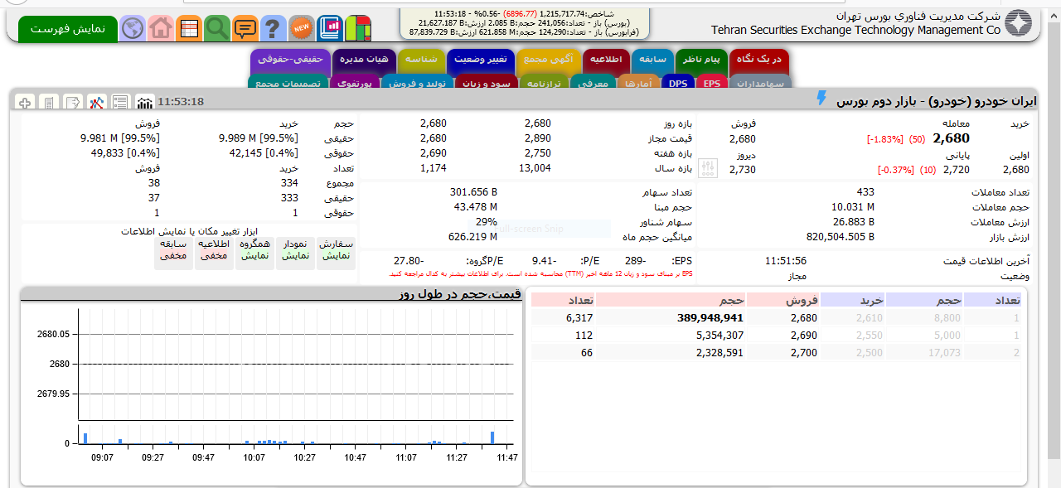This screenshot has width=1061, height=488.
Task: Click the قیمت،حجم در طول روز chart title
Action: [459, 294]
